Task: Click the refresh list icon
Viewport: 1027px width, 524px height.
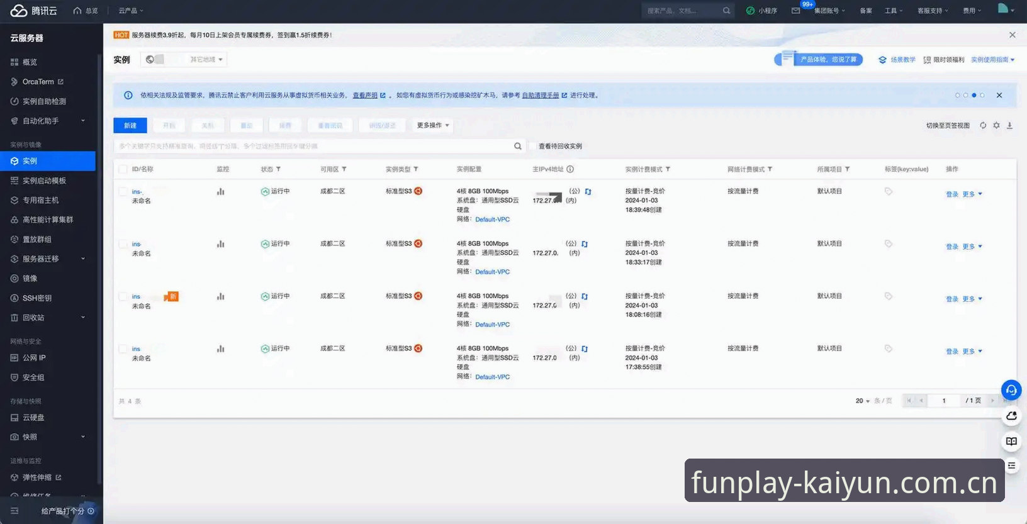Action: point(983,126)
